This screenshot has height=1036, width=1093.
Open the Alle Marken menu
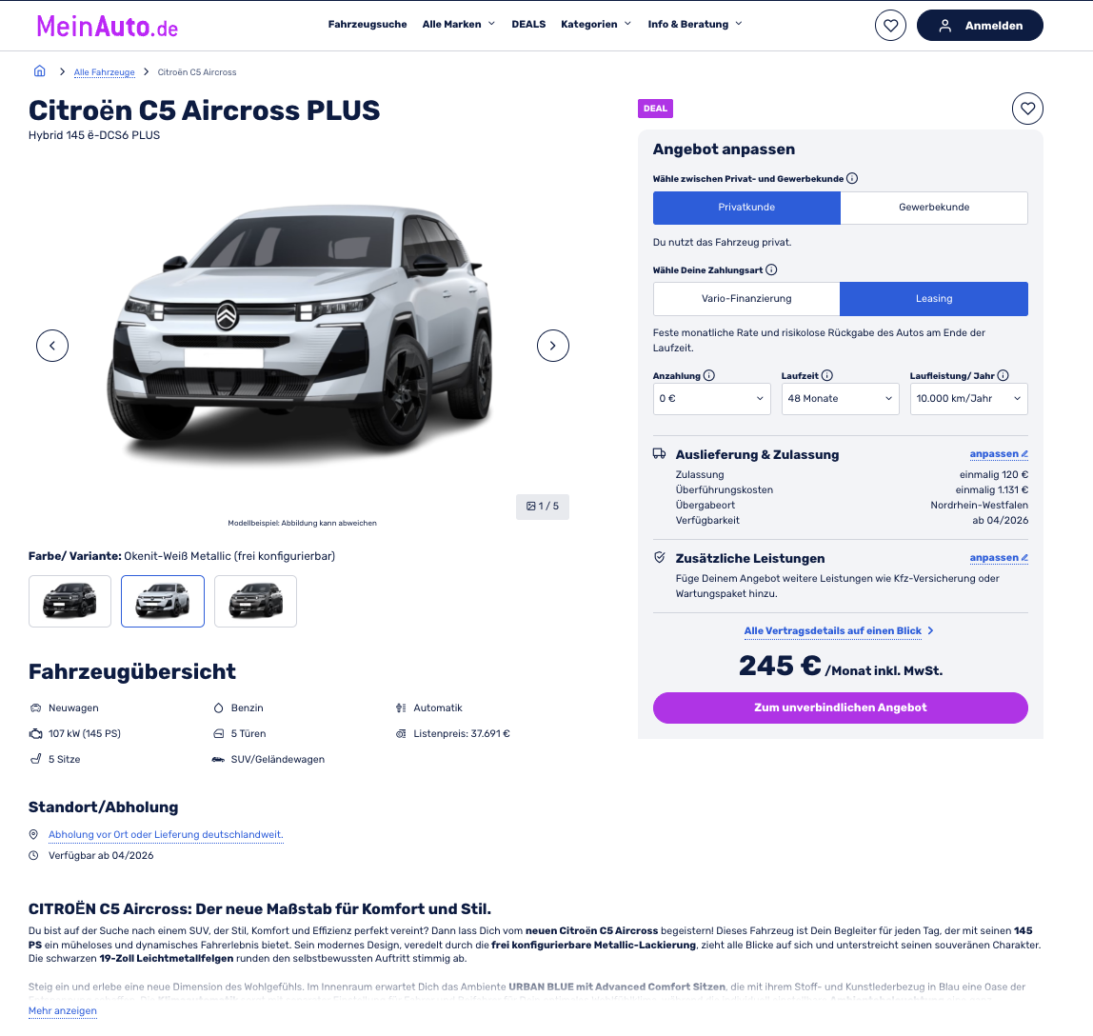click(459, 25)
